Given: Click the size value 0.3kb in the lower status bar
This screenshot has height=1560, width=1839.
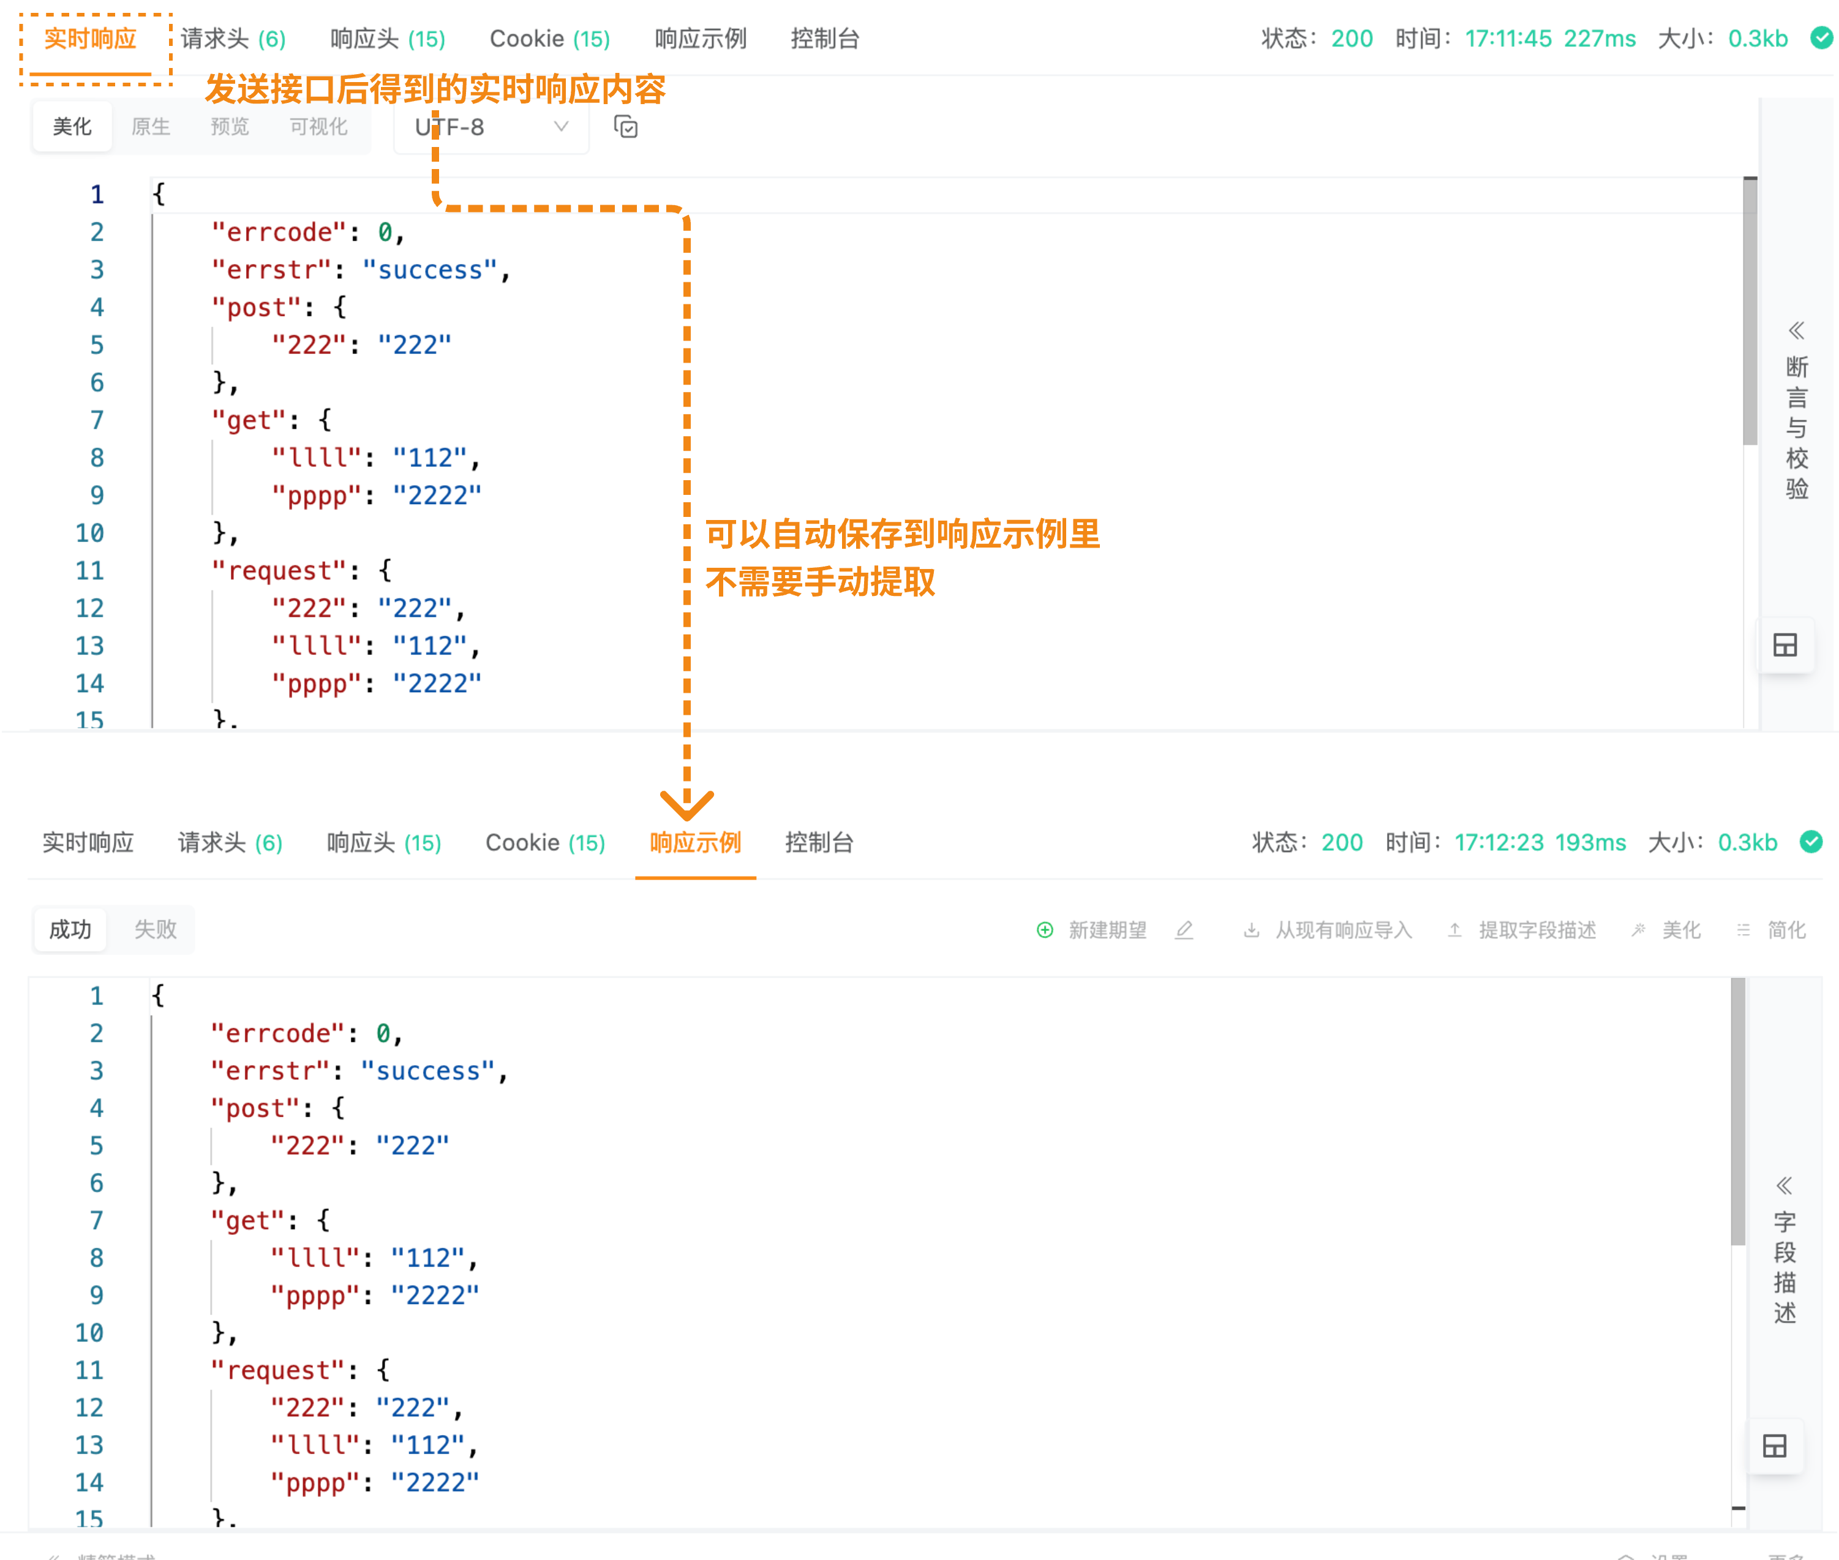Looking at the screenshot, I should point(1747,843).
